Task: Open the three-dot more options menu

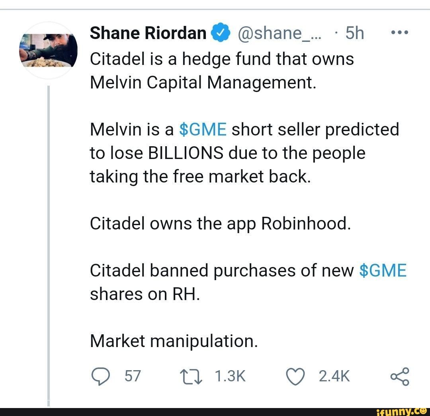Action: click(399, 32)
